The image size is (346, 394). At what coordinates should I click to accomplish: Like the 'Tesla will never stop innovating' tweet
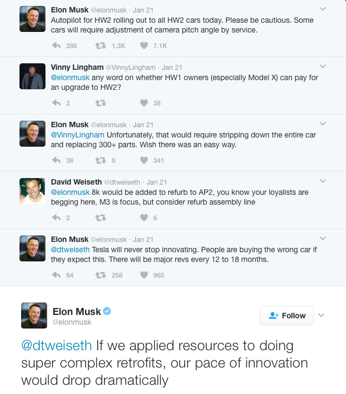[x=144, y=275]
